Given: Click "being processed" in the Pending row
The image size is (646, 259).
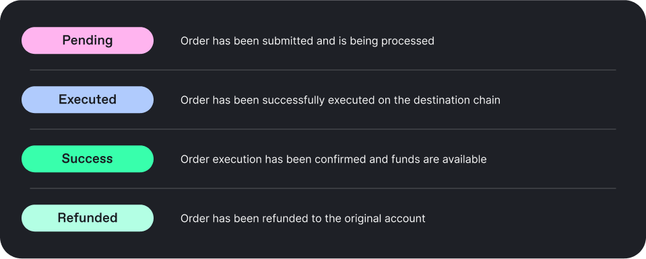Looking at the screenshot, I should (393, 42).
